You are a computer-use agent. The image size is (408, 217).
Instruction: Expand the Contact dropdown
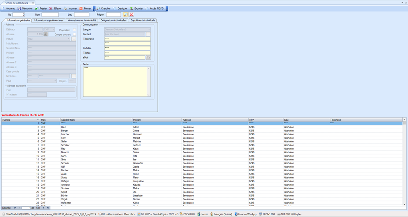(x=143, y=34)
